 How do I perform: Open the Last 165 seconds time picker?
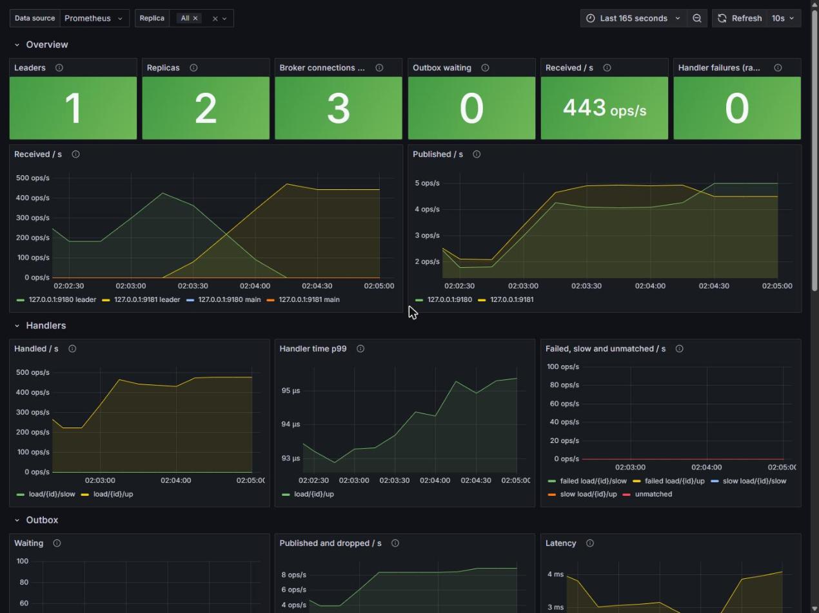633,18
